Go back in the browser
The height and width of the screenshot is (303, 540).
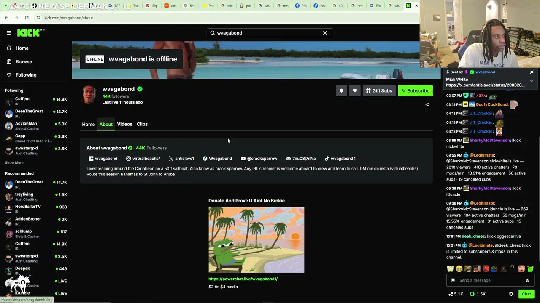click(x=6, y=18)
